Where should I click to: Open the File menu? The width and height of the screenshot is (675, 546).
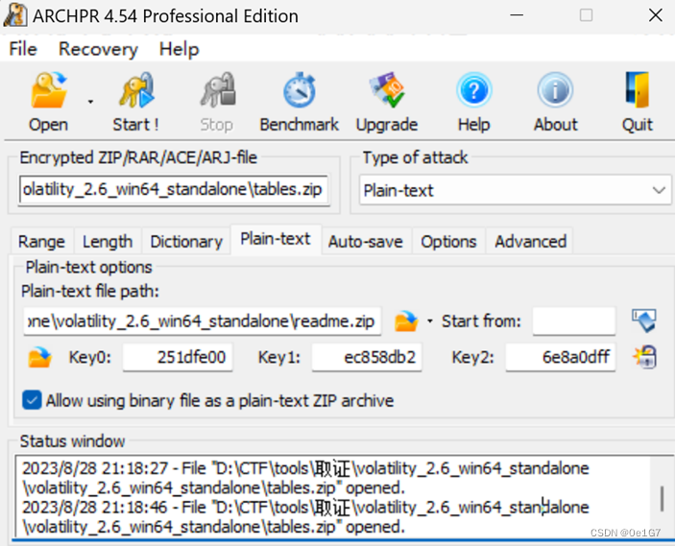pos(23,49)
